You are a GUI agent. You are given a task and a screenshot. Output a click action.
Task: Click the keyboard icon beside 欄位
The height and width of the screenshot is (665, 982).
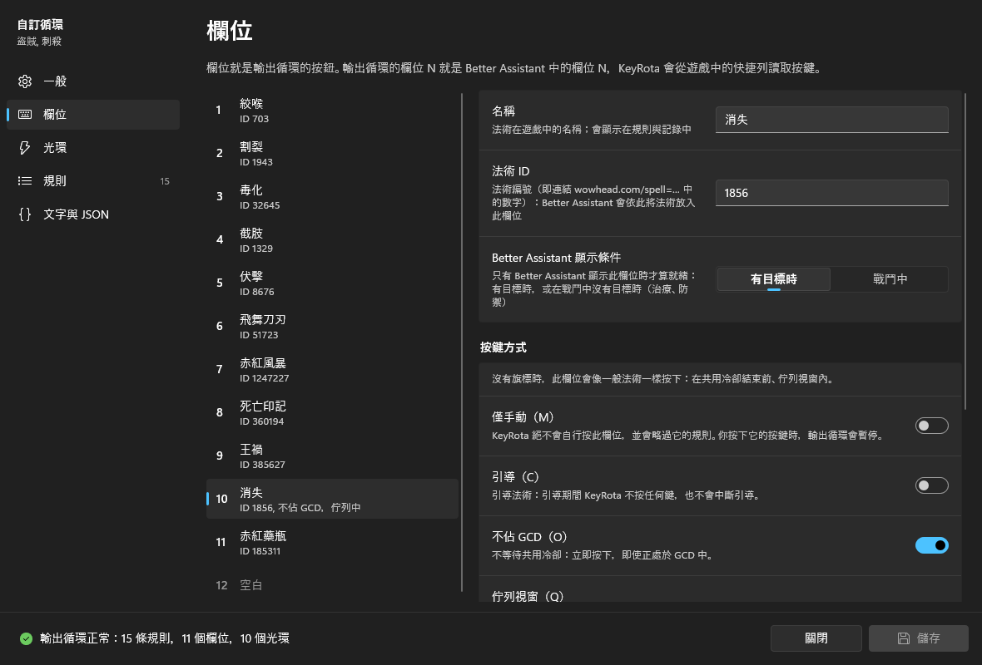pos(25,115)
